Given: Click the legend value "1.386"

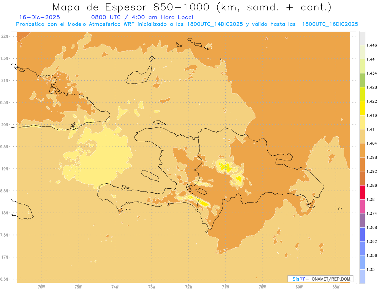Looking at the screenshot, I should coord(372,185).
